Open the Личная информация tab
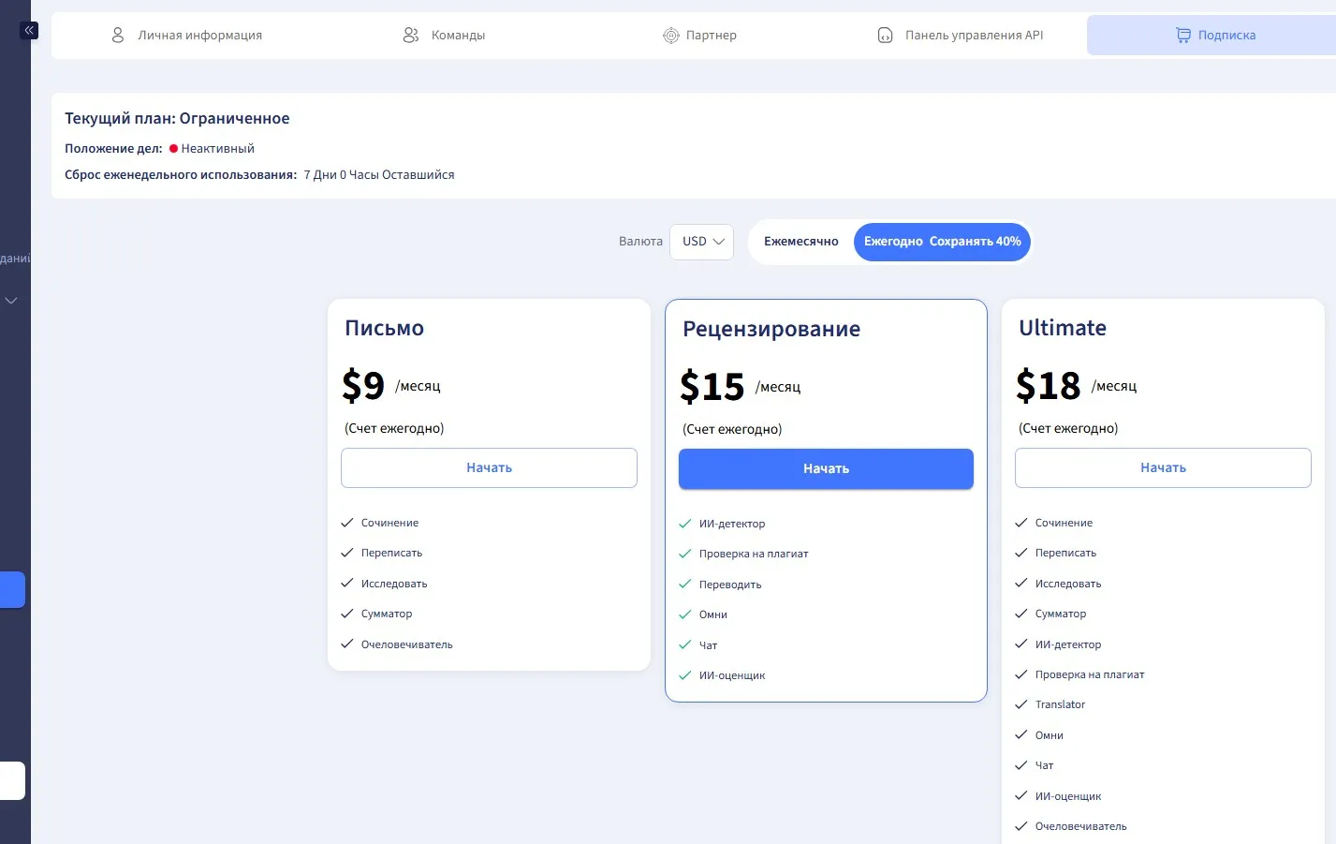This screenshot has width=1336, height=844. click(x=186, y=36)
